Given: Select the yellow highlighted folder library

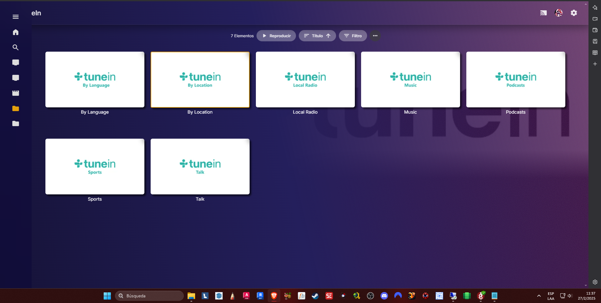Looking at the screenshot, I should (x=16, y=108).
